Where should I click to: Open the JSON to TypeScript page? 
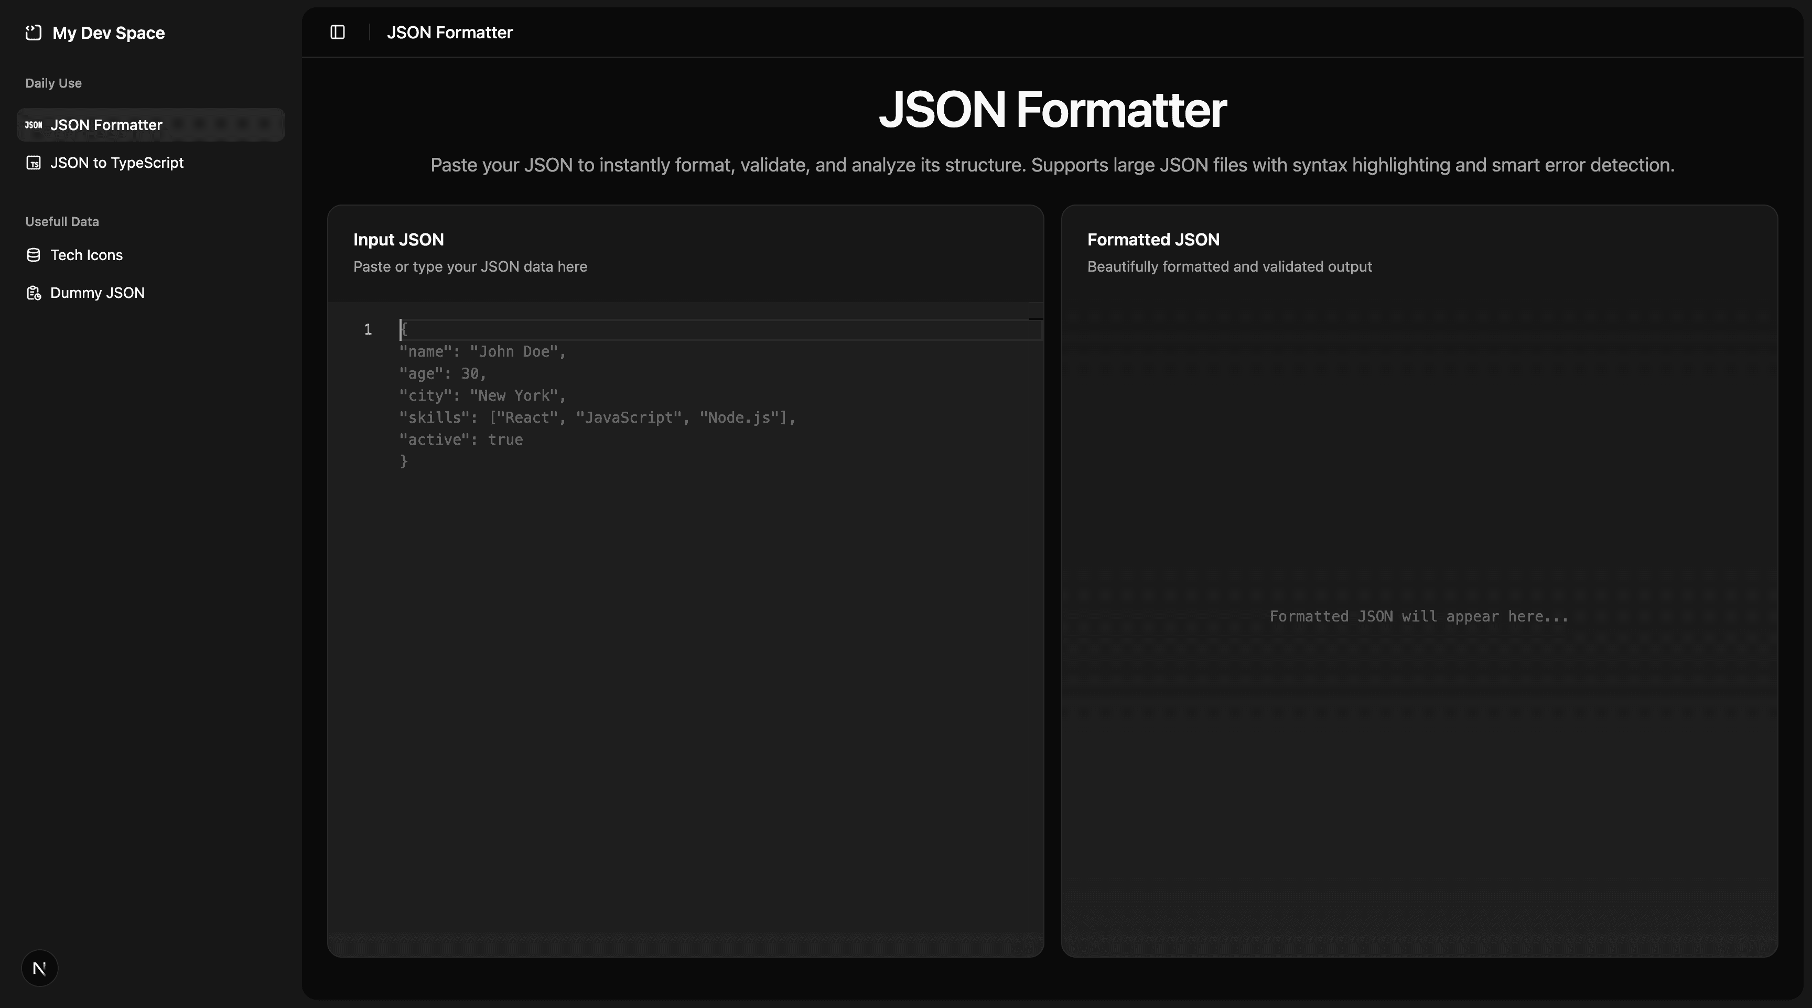point(117,163)
